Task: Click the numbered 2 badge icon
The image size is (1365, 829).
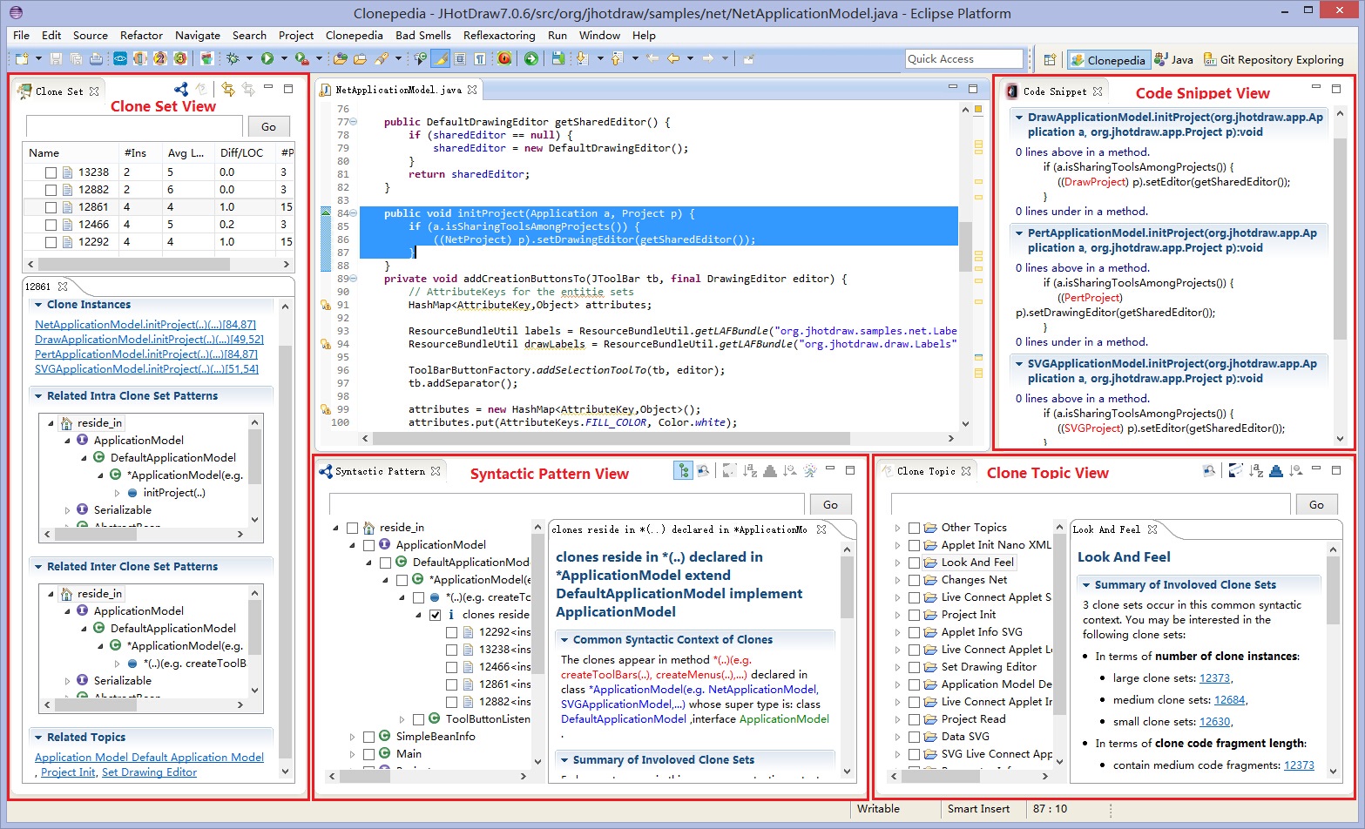Action: [x=160, y=58]
